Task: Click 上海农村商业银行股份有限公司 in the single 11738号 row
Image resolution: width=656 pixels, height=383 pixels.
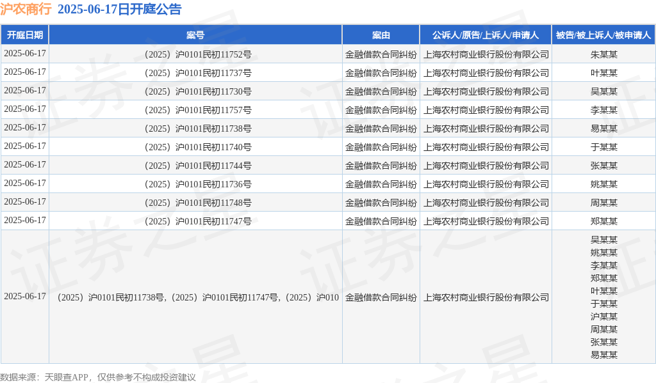Action: tap(486, 129)
